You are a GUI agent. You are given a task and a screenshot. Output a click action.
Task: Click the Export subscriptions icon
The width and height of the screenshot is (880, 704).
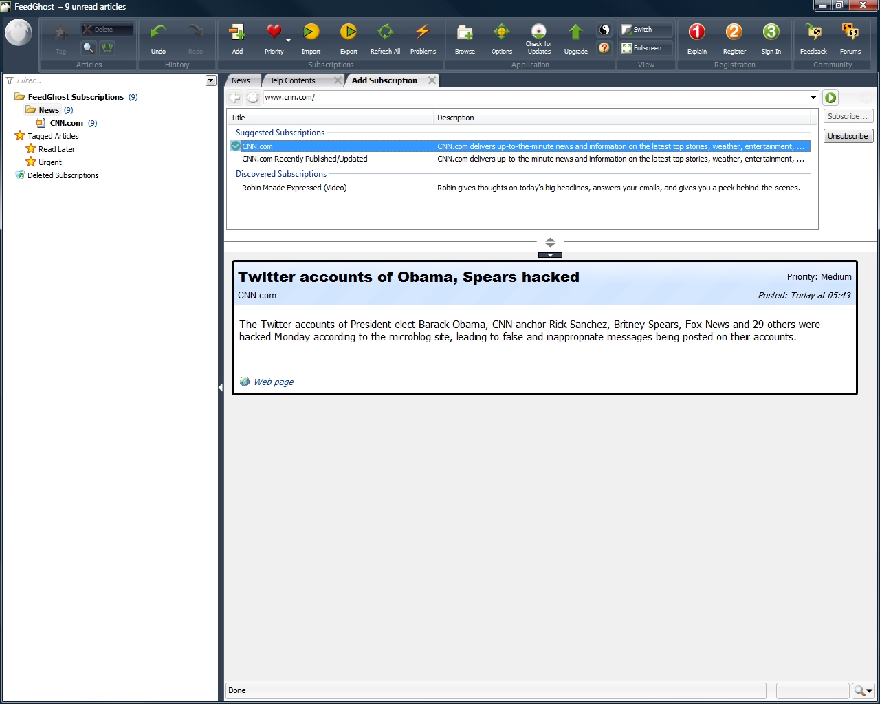click(x=349, y=33)
